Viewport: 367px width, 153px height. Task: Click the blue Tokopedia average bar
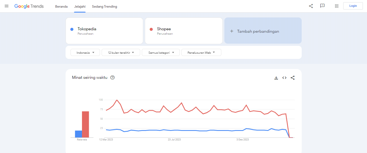click(78, 134)
